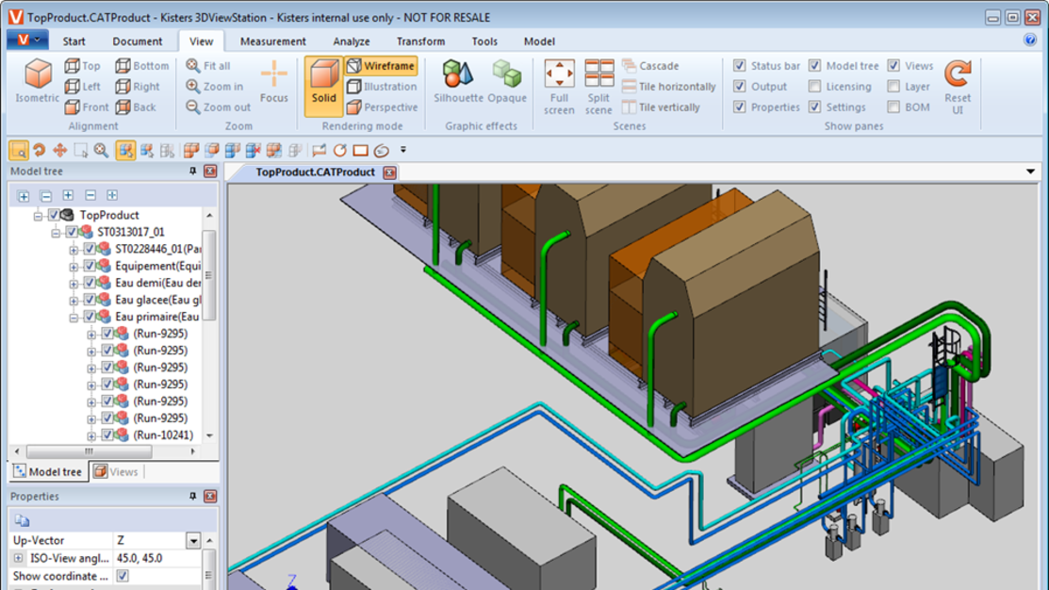Expand the Eau demi tree node

click(x=74, y=283)
